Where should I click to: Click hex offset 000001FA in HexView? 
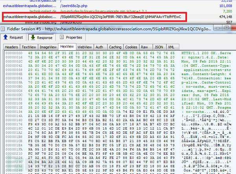[14, 149]
